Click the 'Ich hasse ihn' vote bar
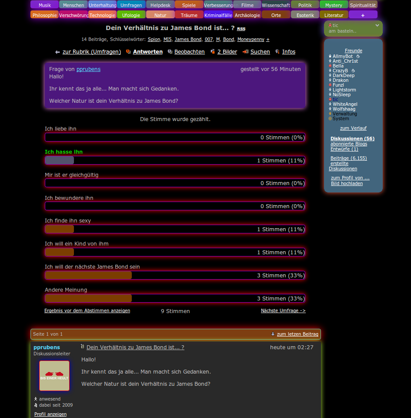The height and width of the screenshot is (418, 411). click(x=175, y=160)
